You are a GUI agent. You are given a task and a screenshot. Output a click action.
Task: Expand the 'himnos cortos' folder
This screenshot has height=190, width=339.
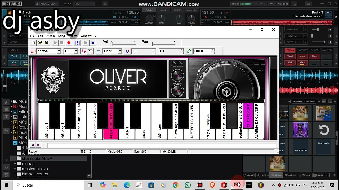[x=15, y=174]
